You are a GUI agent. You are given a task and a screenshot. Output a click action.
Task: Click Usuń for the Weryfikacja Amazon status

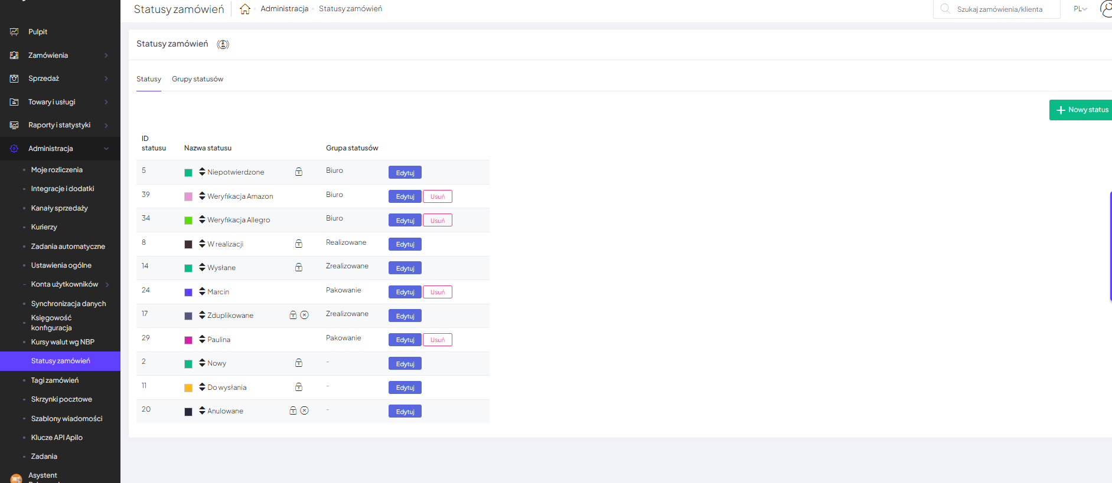pyautogui.click(x=438, y=196)
